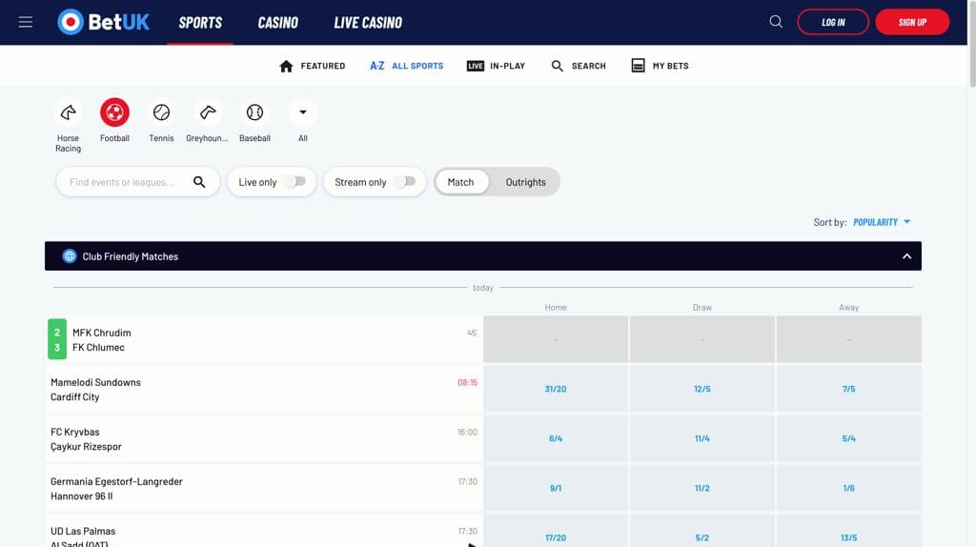Bet on Mamelodi Sundowns home odds 31/20
976x547 pixels.
pyautogui.click(x=556, y=389)
